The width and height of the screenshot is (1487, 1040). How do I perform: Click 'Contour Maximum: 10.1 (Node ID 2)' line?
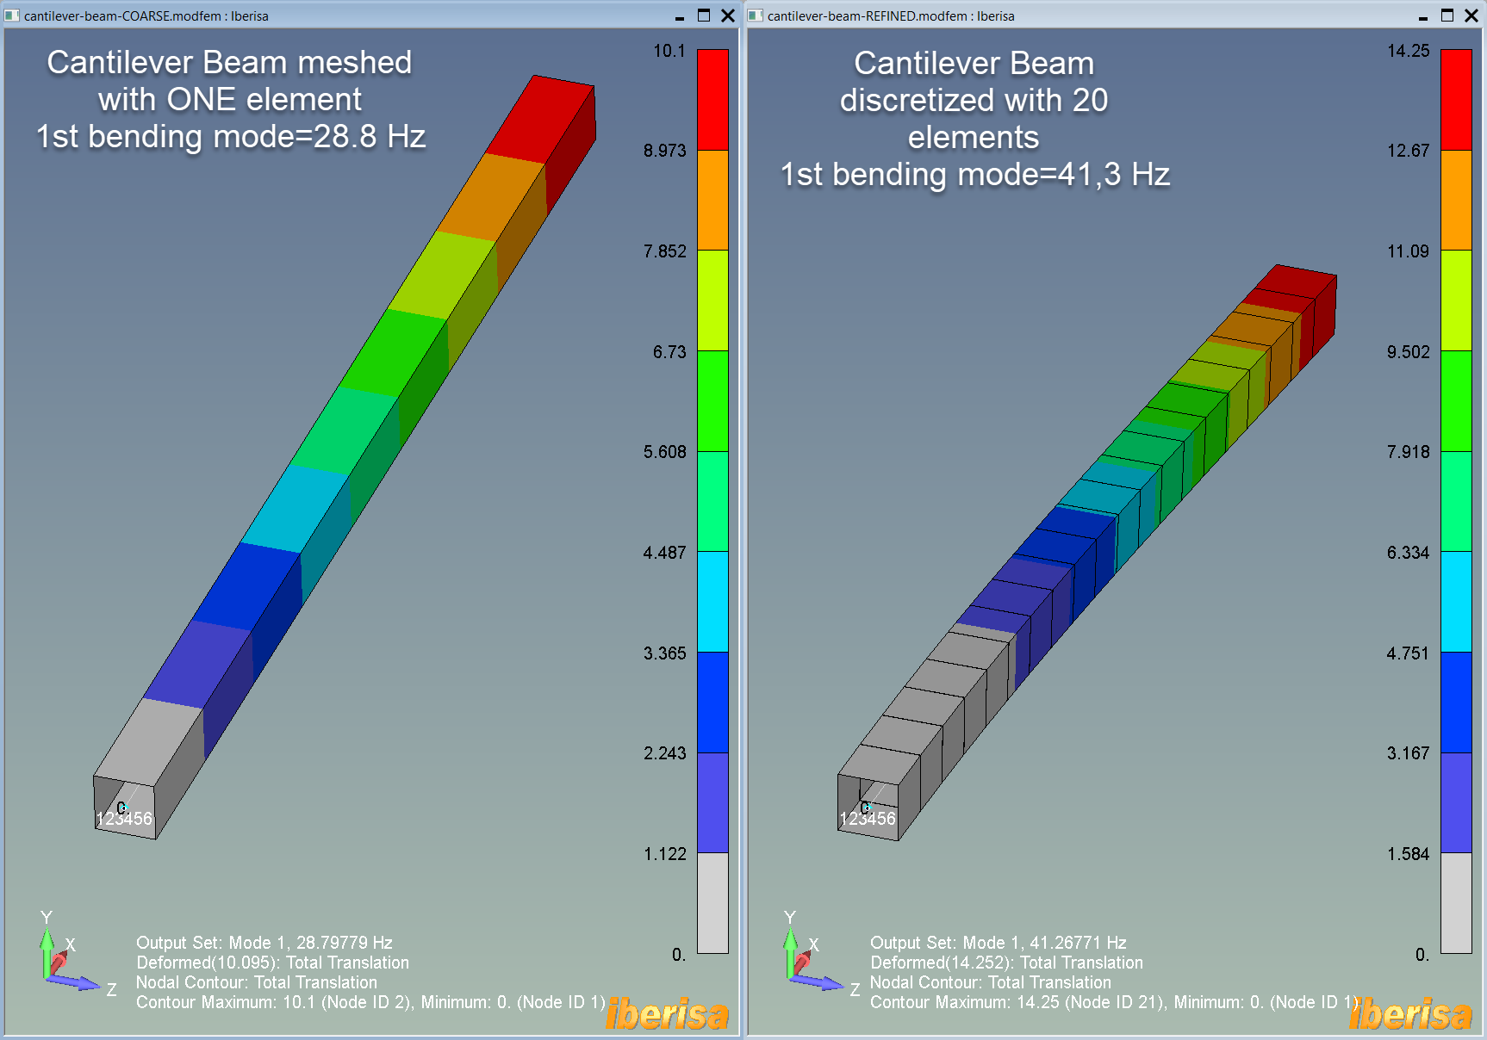click(370, 1002)
